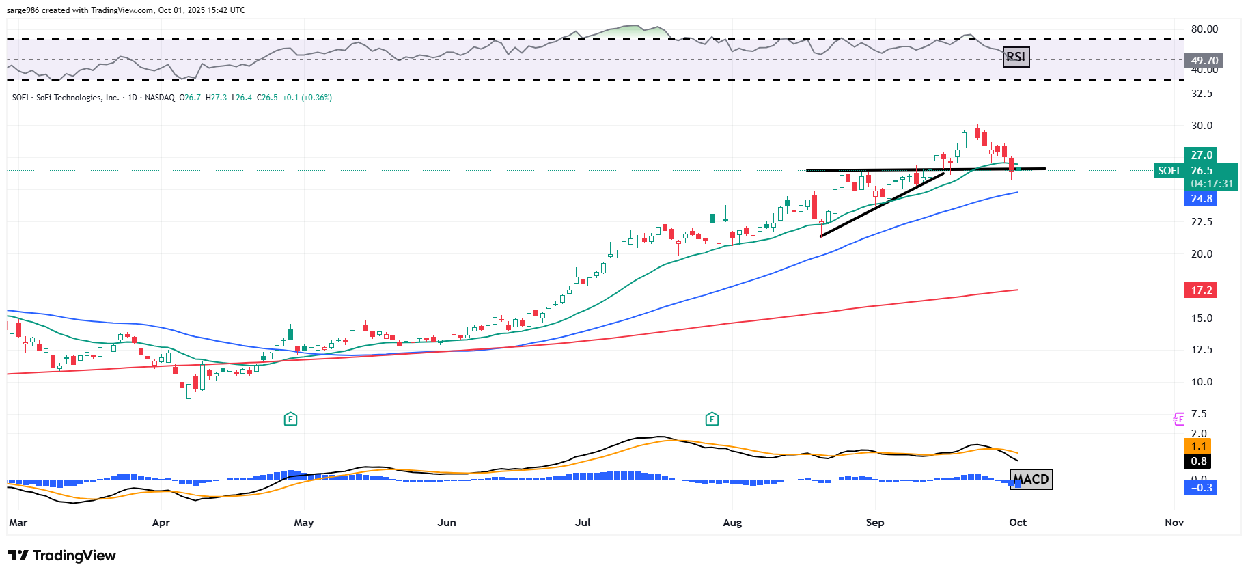
Task: Select the red 17.2 moving average label
Action: [1202, 290]
